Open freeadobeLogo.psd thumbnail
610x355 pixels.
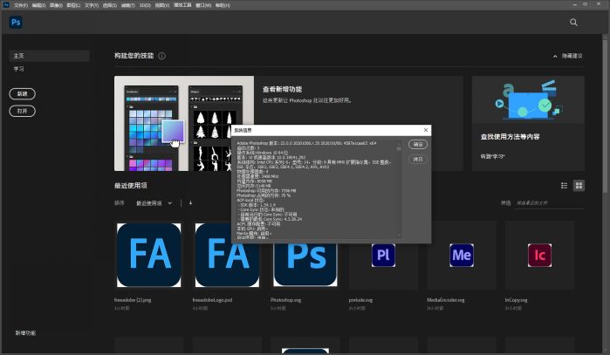[x=227, y=255]
